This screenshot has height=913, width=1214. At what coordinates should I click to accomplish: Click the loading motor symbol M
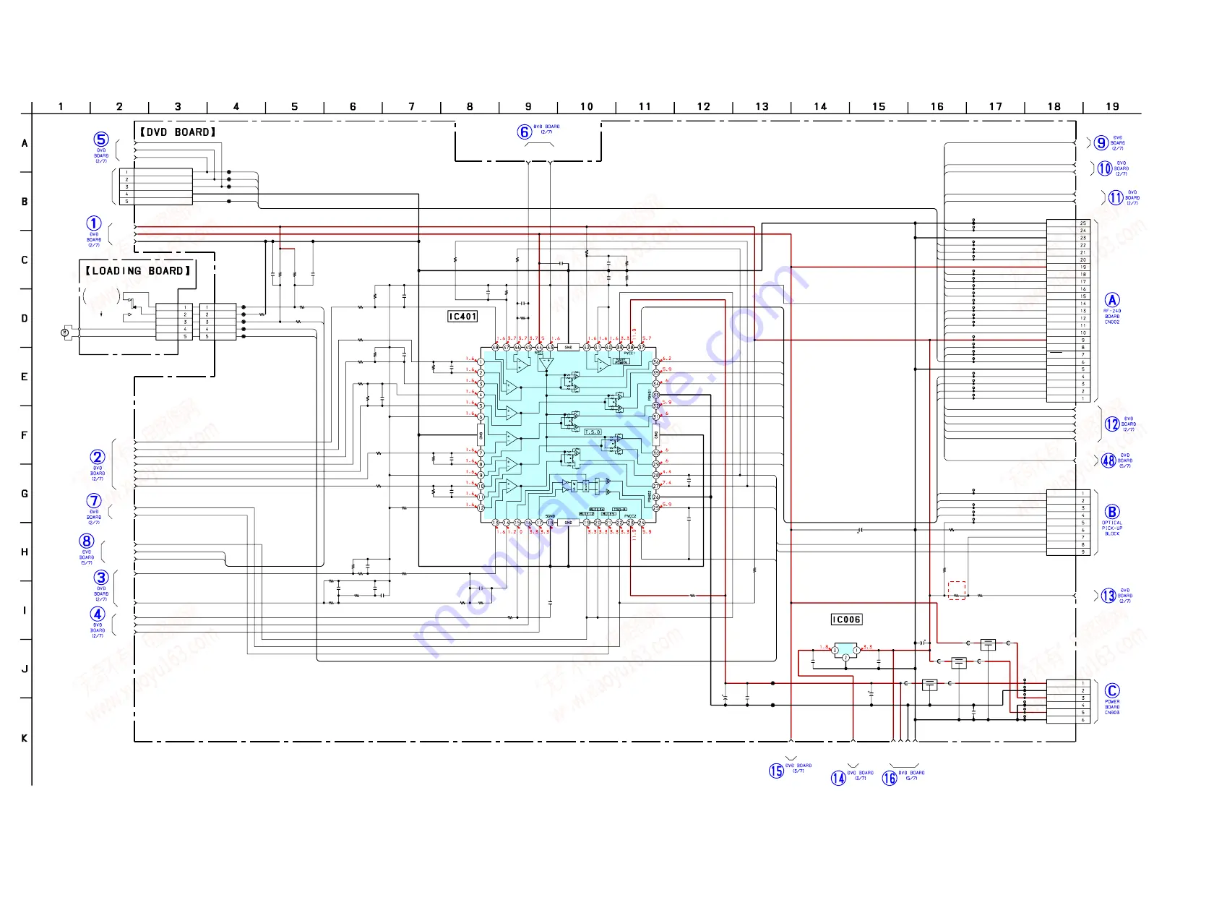pyautogui.click(x=64, y=333)
